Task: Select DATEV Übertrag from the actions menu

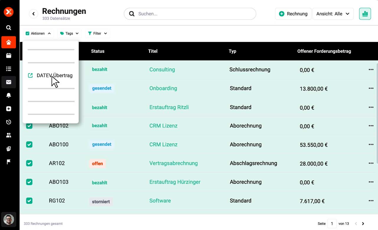Action: coord(54,75)
